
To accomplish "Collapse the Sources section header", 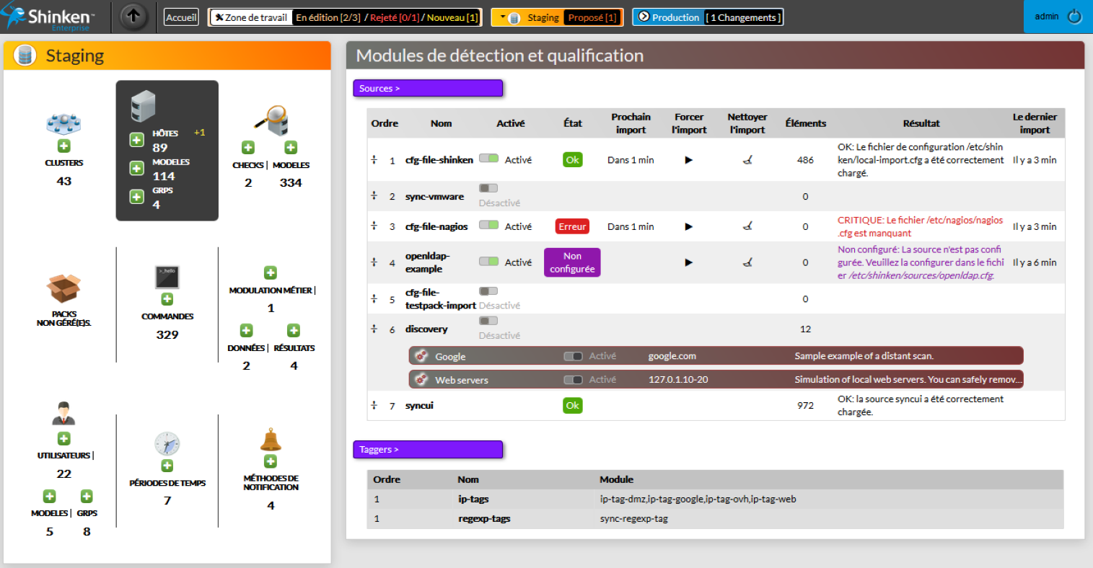I will point(427,88).
